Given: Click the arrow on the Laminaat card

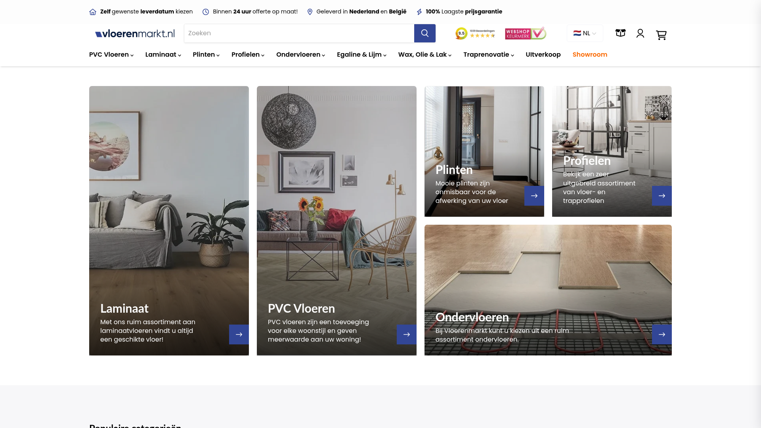Looking at the screenshot, I should tap(239, 334).
